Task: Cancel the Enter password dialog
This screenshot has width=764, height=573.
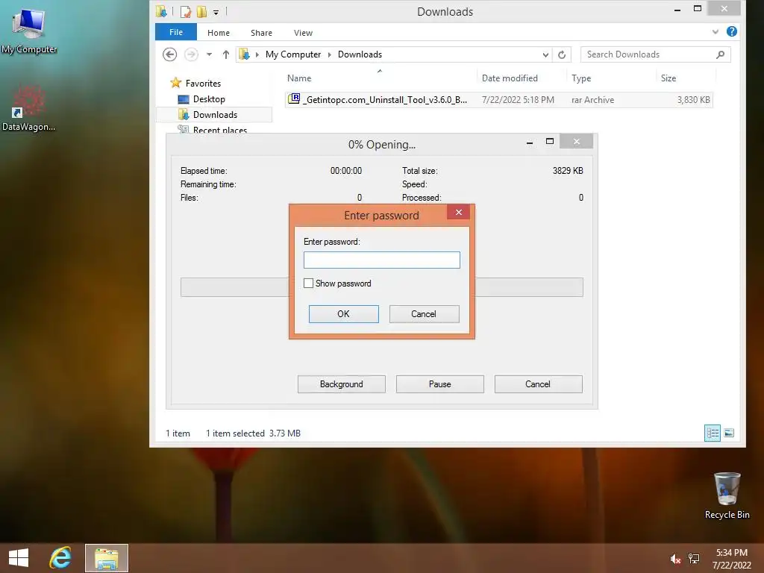Action: click(424, 314)
